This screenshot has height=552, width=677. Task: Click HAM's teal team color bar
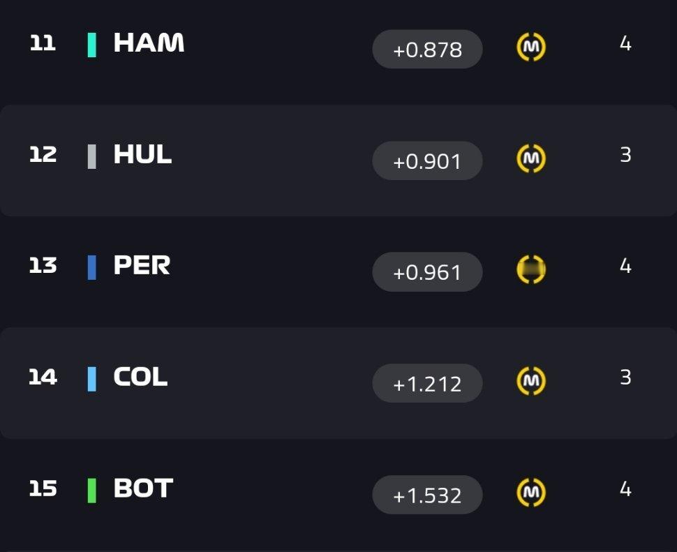[91, 45]
